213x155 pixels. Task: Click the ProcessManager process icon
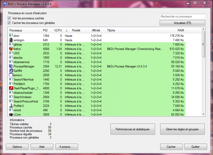pyautogui.click(x=11, y=66)
